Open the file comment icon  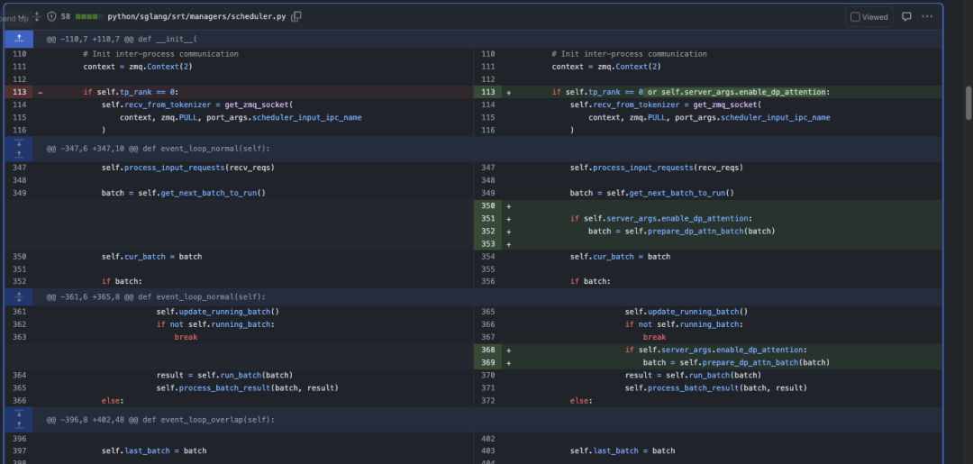(906, 16)
